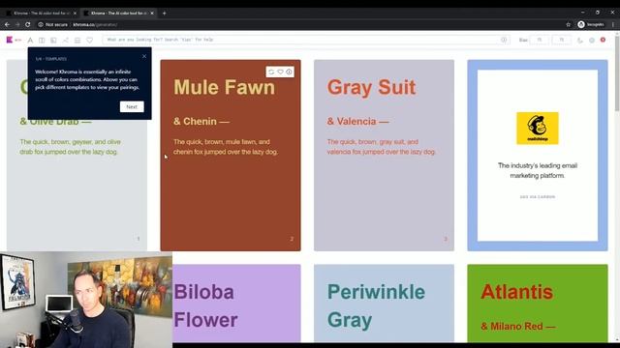Click '& Milano Red —' subtitle text
Viewport: 620px width, 348px height.
(x=518, y=327)
